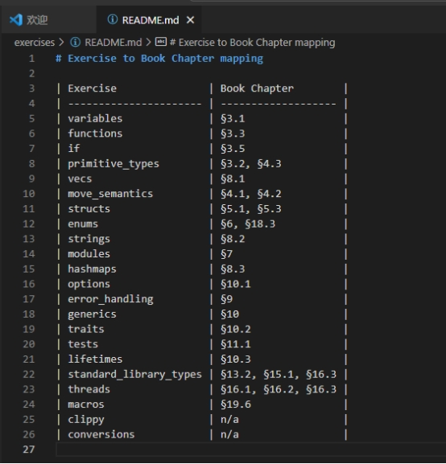This screenshot has height=464, width=446.
Task: Click the 'lifetimes' cell
Action: [x=95, y=359]
